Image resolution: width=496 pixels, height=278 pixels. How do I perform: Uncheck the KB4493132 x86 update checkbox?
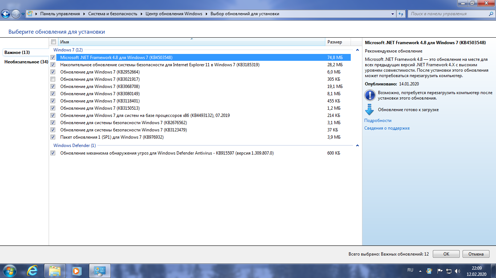coord(53,115)
